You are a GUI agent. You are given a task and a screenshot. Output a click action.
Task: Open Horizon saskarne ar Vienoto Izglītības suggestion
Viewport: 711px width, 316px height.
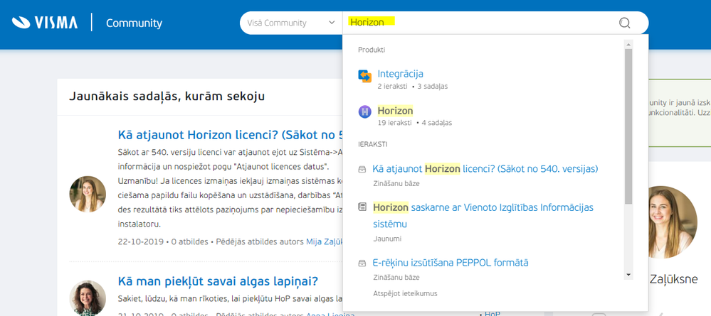coord(483,215)
